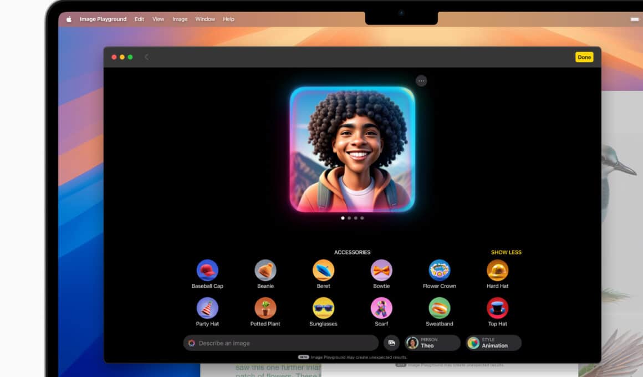Choose the Top Hat accessory

[497, 308]
